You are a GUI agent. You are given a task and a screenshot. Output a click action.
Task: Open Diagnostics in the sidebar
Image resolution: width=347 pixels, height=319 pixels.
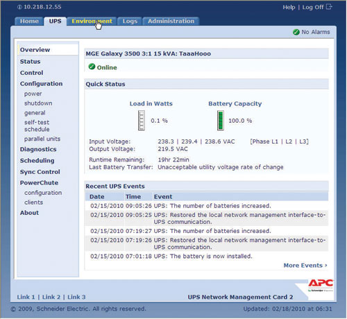click(x=38, y=149)
